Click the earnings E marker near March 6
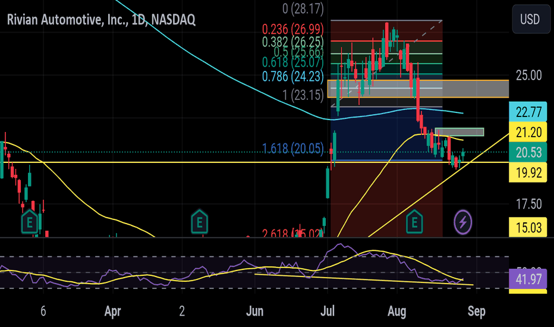554x327 pixels. point(30,222)
